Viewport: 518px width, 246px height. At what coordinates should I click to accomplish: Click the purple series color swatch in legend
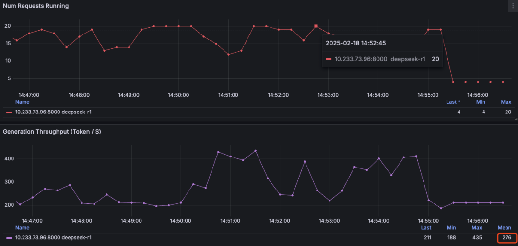[9, 238]
